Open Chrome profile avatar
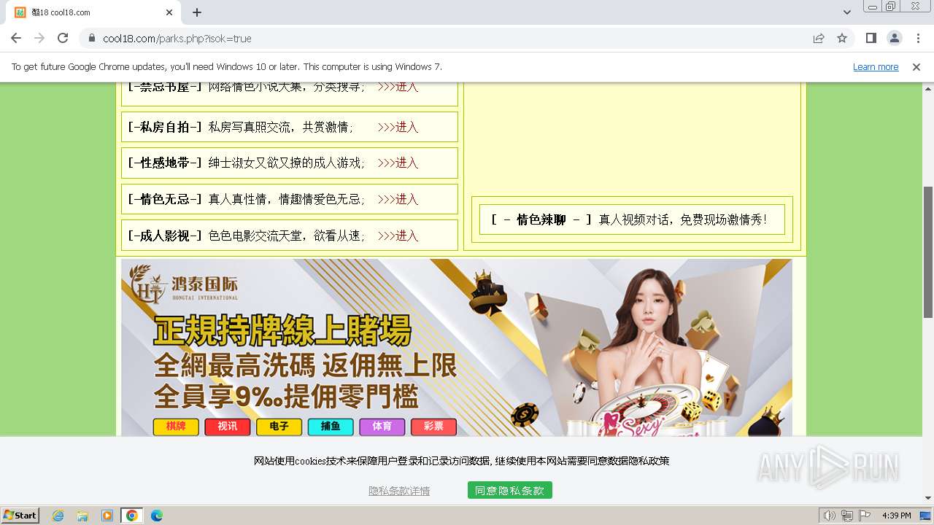Viewport: 934px width, 525px height. [894, 38]
